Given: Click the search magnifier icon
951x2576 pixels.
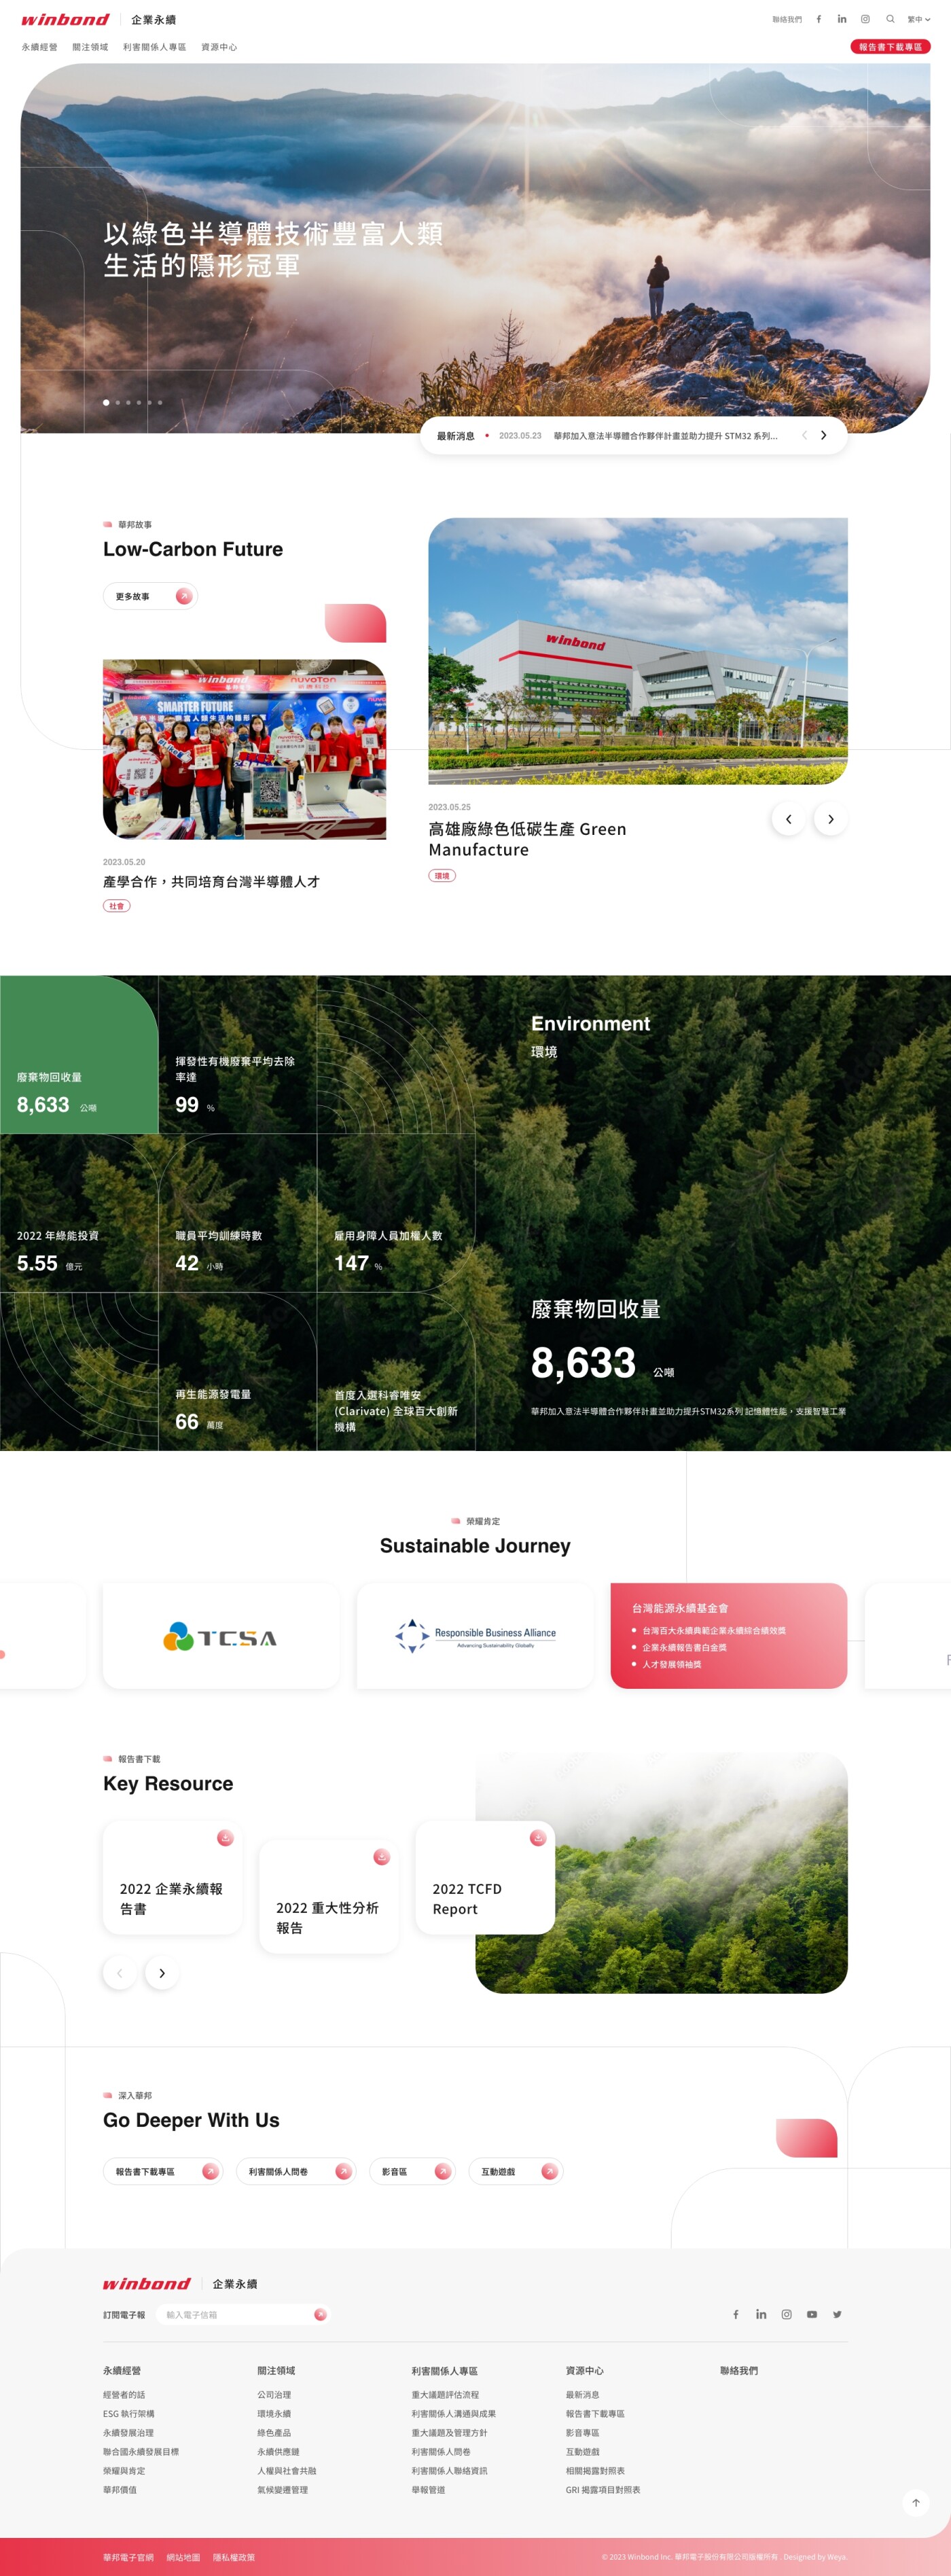Looking at the screenshot, I should (890, 19).
